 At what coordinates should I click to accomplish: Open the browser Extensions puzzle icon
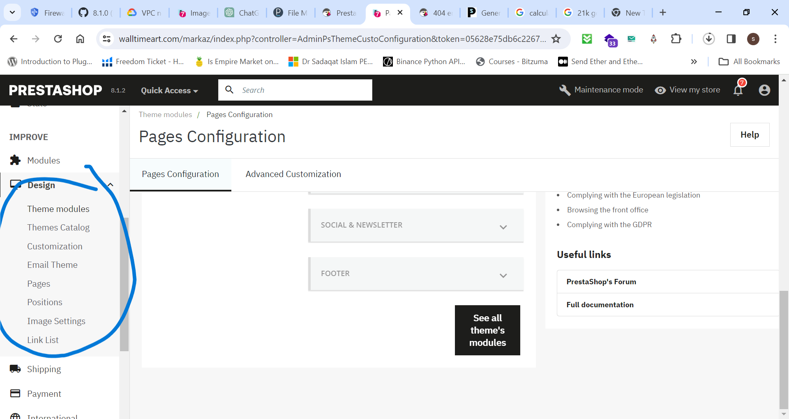pyautogui.click(x=676, y=39)
